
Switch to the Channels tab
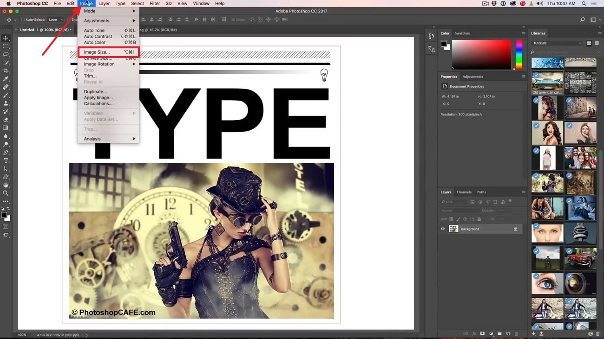coord(464,192)
